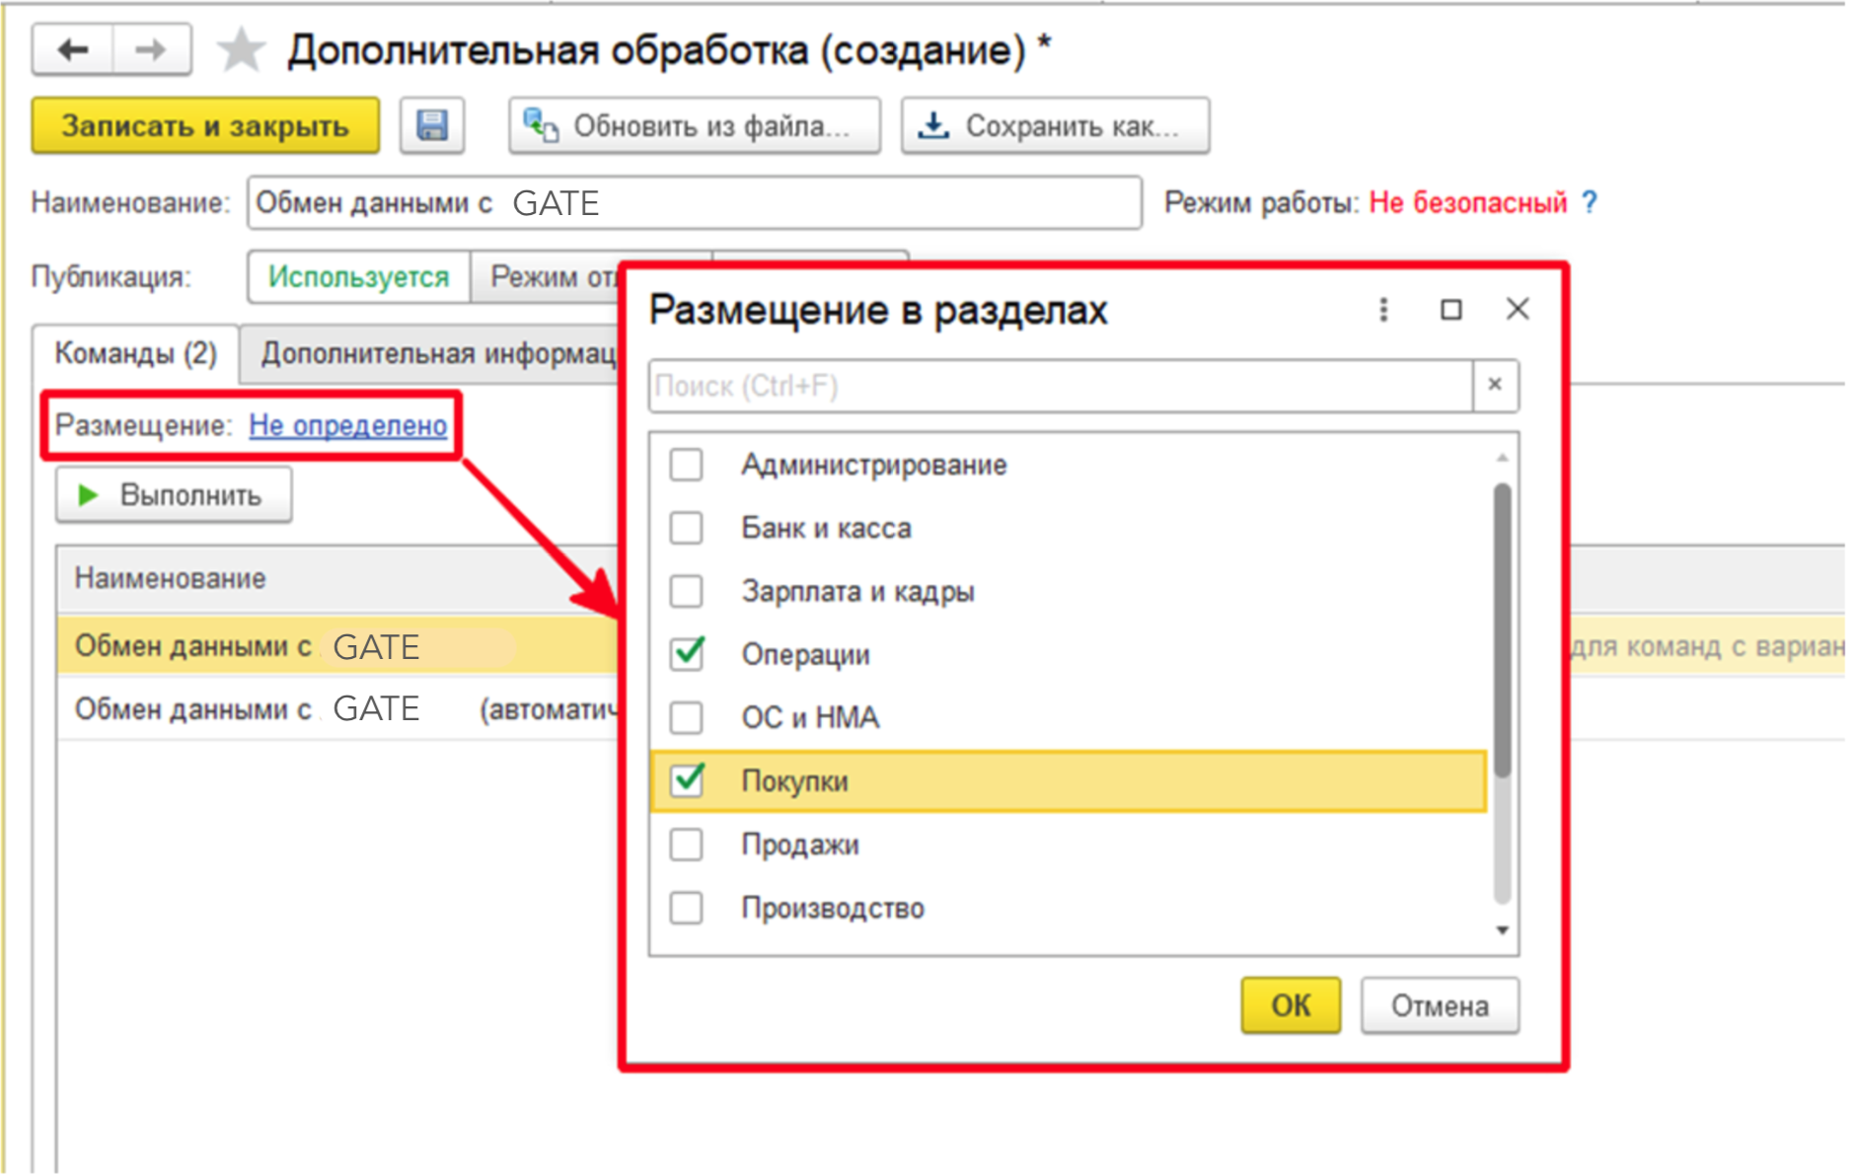Add form to favorites with star icon
This screenshot has width=1859, height=1176.
click(x=241, y=50)
